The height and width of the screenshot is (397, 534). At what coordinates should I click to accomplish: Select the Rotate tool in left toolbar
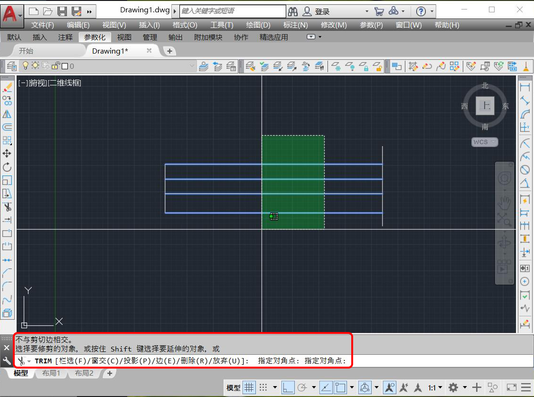[7, 166]
